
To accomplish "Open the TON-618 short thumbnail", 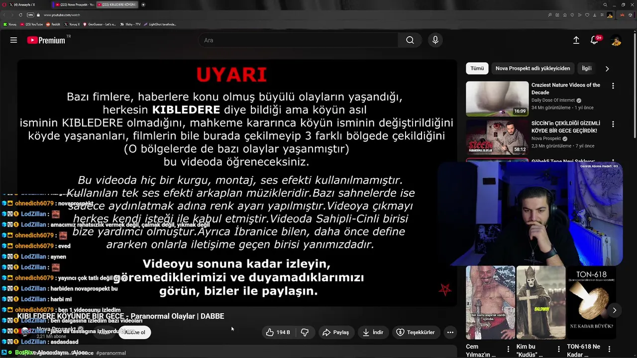I will pos(591,302).
